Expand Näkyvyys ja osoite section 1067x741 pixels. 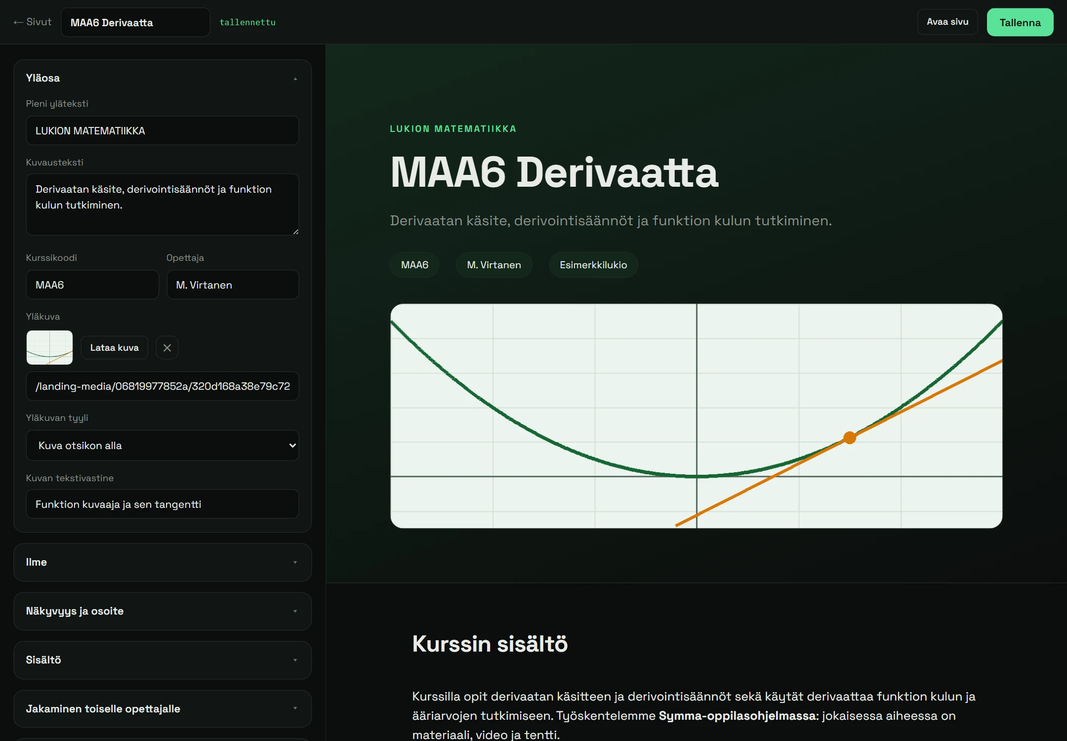pos(162,611)
